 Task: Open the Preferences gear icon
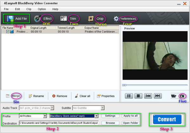(116, 19)
